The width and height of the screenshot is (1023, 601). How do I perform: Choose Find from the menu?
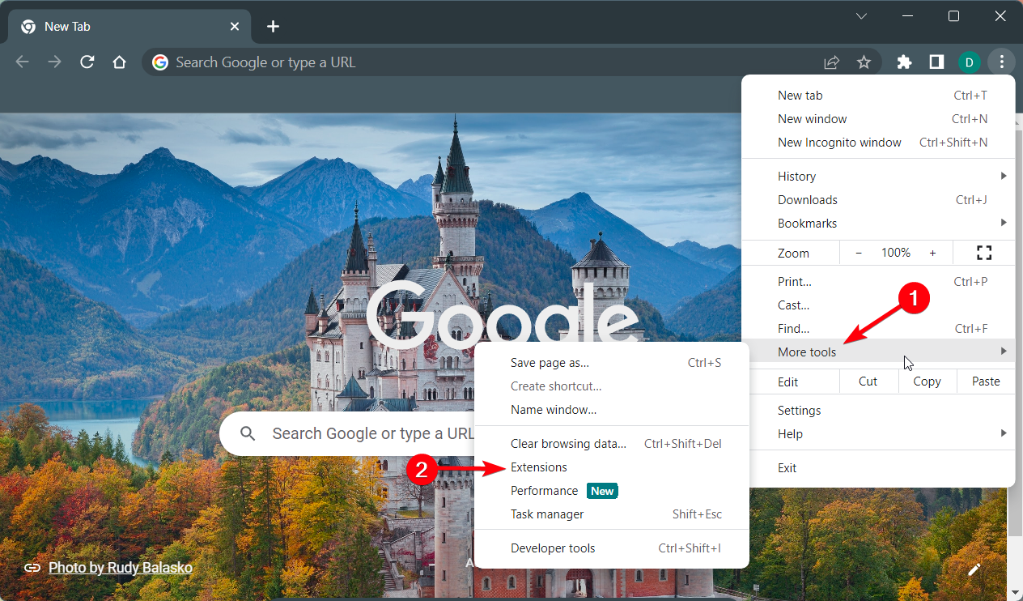(x=878, y=329)
